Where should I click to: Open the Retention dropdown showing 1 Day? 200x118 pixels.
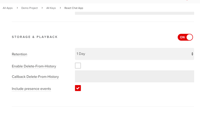click(134, 54)
